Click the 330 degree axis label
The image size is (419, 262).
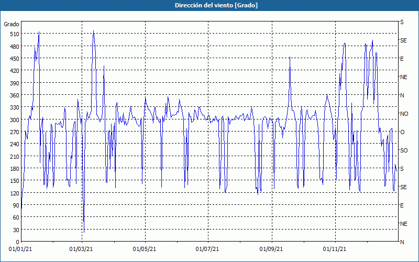15,107
